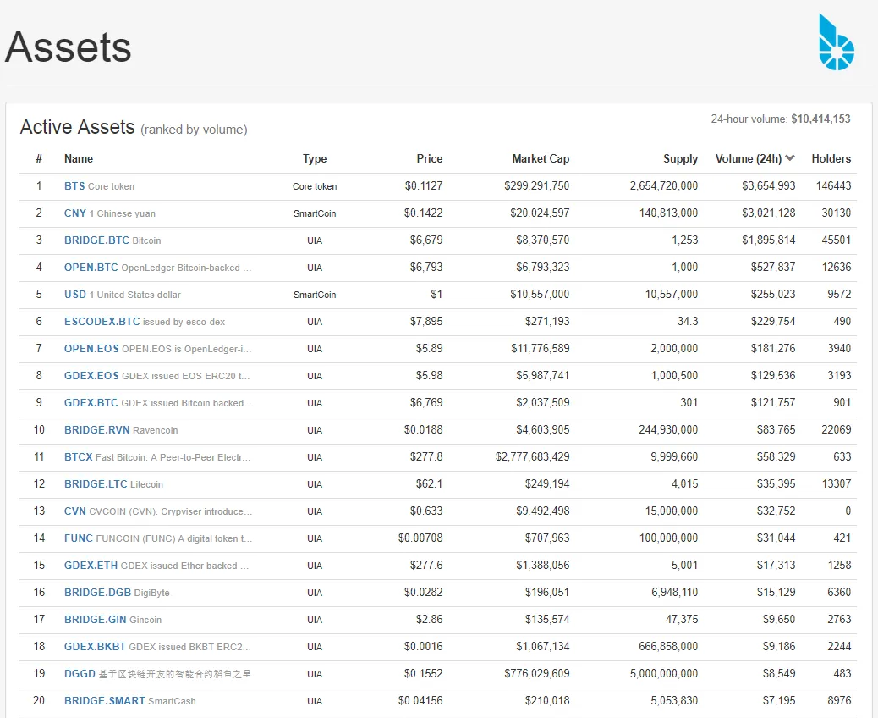Click BRIDGE.GIN market cap $135,574
Image resolution: width=878 pixels, height=718 pixels.
pos(547,619)
